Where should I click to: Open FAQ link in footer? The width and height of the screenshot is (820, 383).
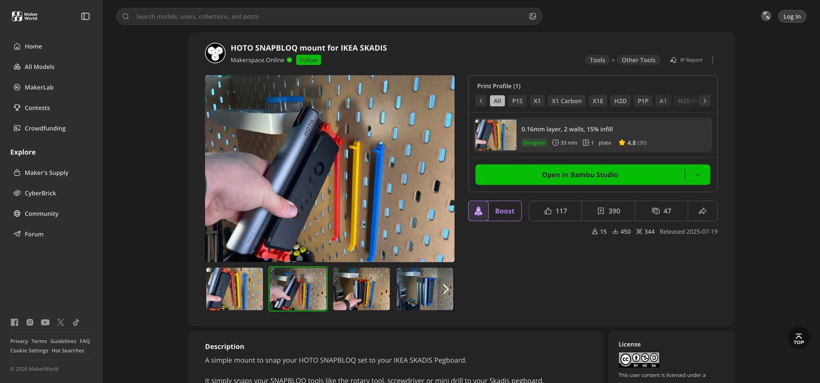85,341
